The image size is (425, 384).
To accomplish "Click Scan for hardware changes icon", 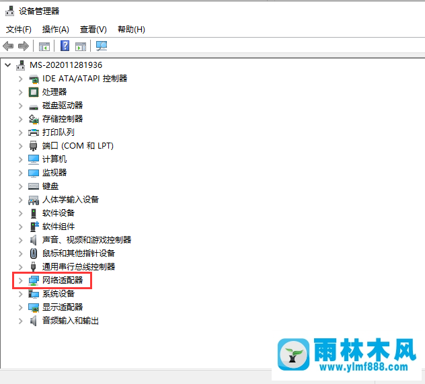I will pos(102,46).
